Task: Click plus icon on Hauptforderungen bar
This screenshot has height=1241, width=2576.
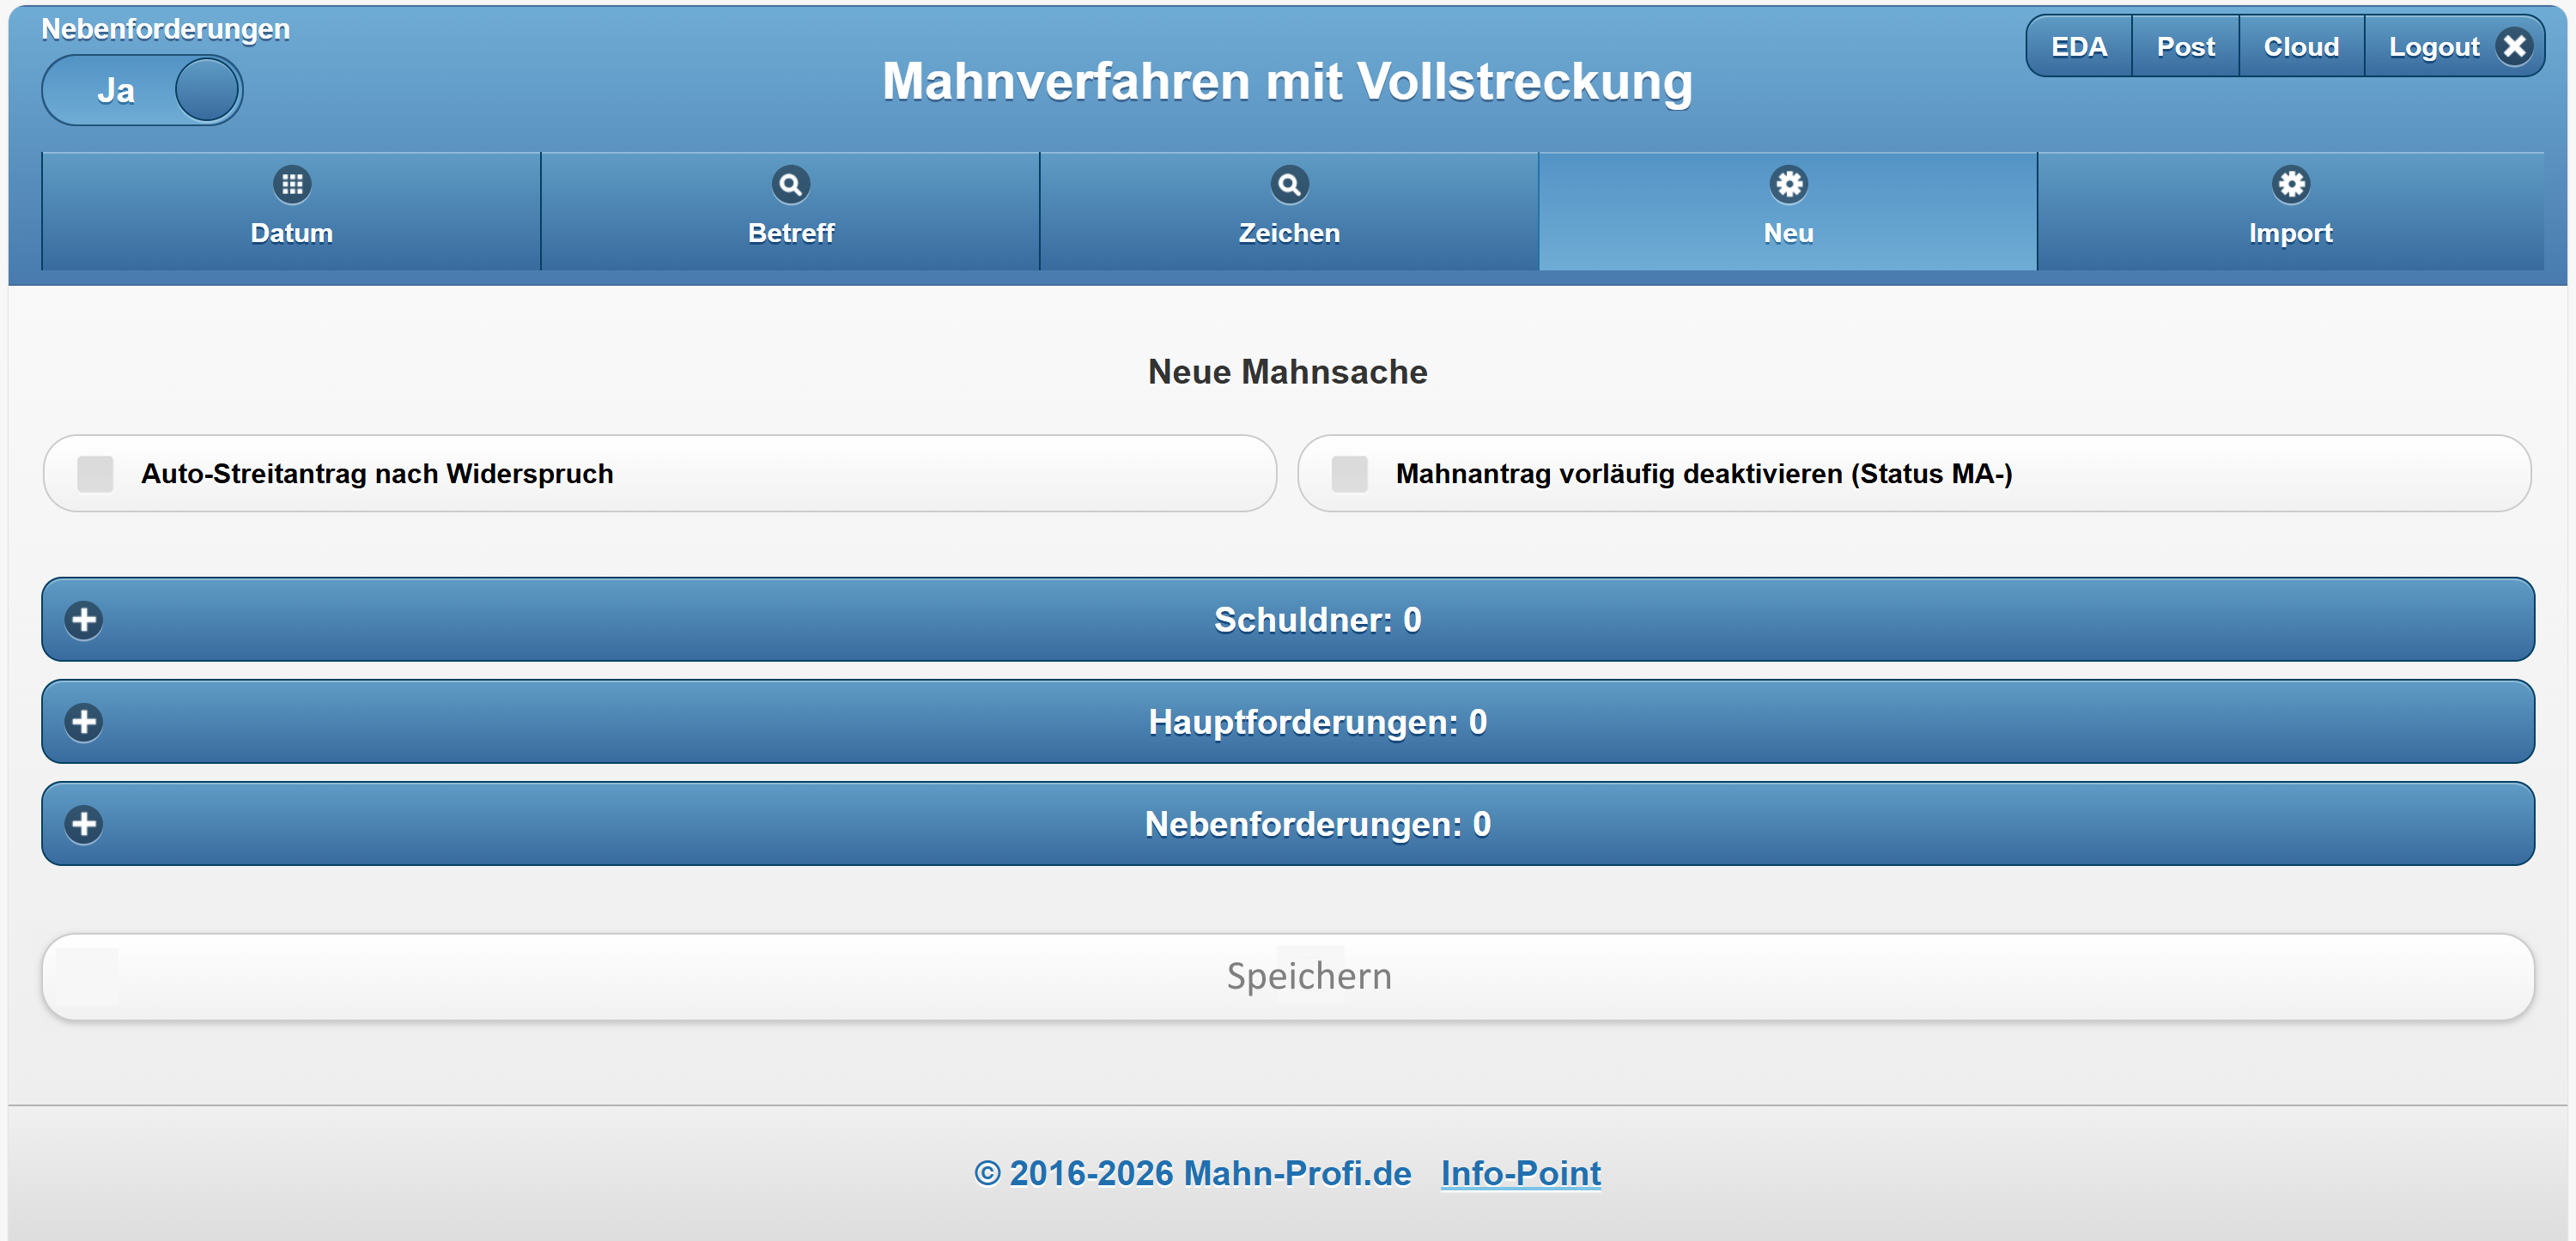Action: pos(84,722)
